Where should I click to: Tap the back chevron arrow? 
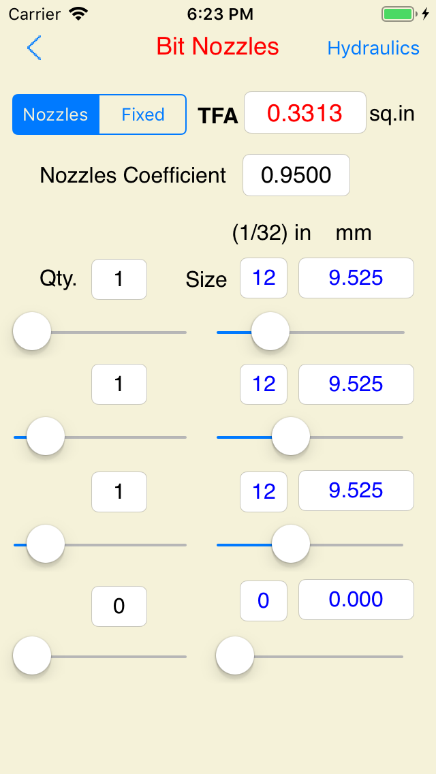point(33,48)
